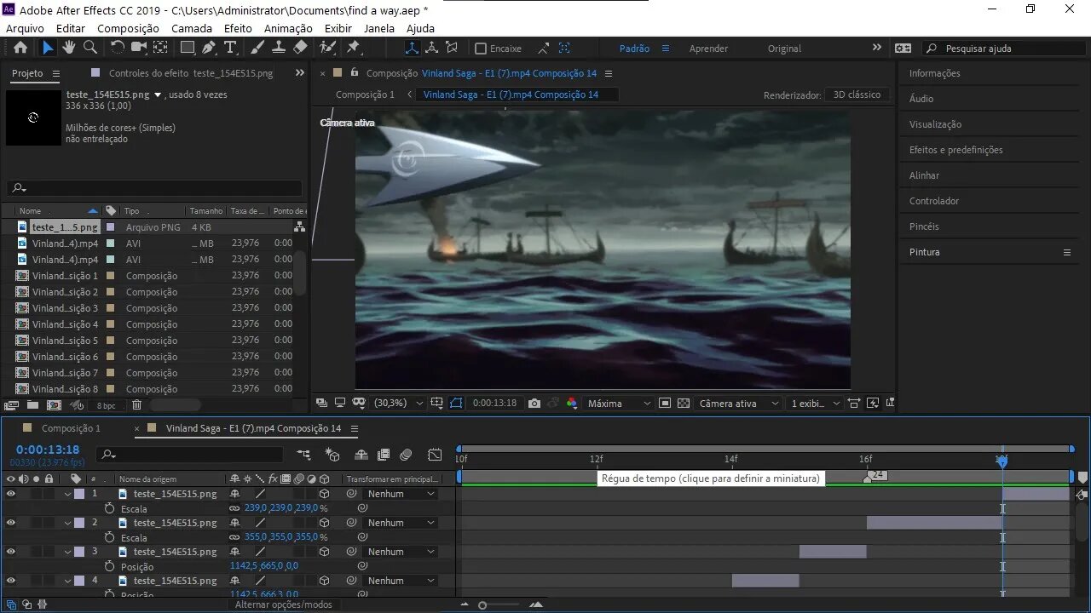Toggle Posição stopwatch on layer 3
Viewport: 1091px width, 613px height.
(110, 566)
